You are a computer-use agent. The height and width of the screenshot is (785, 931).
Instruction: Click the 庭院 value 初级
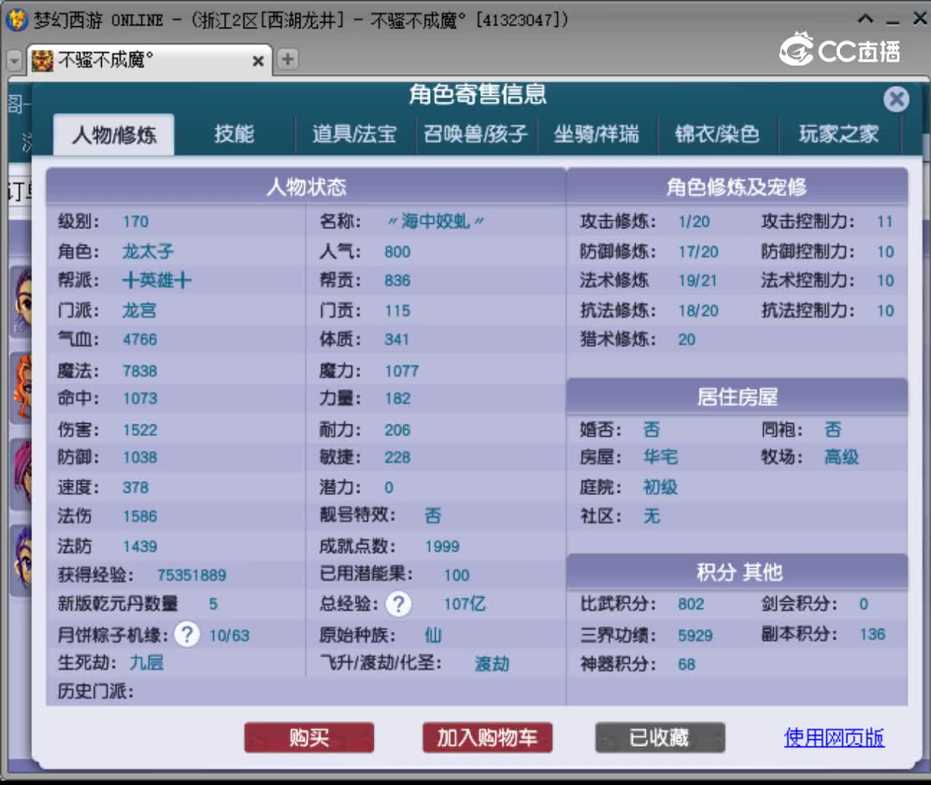click(660, 487)
